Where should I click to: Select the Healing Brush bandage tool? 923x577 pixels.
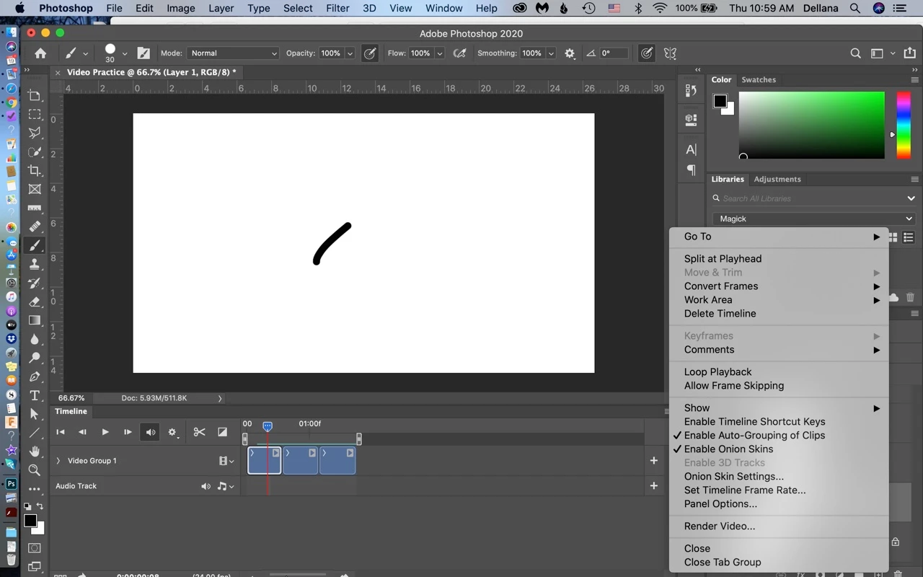[35, 227]
